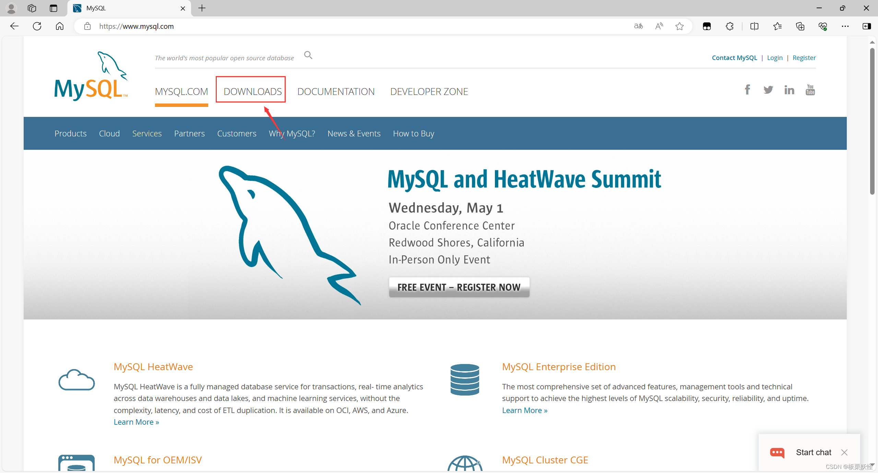Open browser extensions icon

click(729, 26)
